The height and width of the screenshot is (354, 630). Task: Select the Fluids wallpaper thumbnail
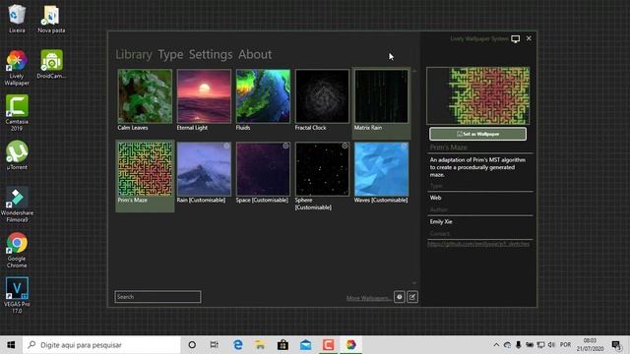pyautogui.click(x=263, y=96)
